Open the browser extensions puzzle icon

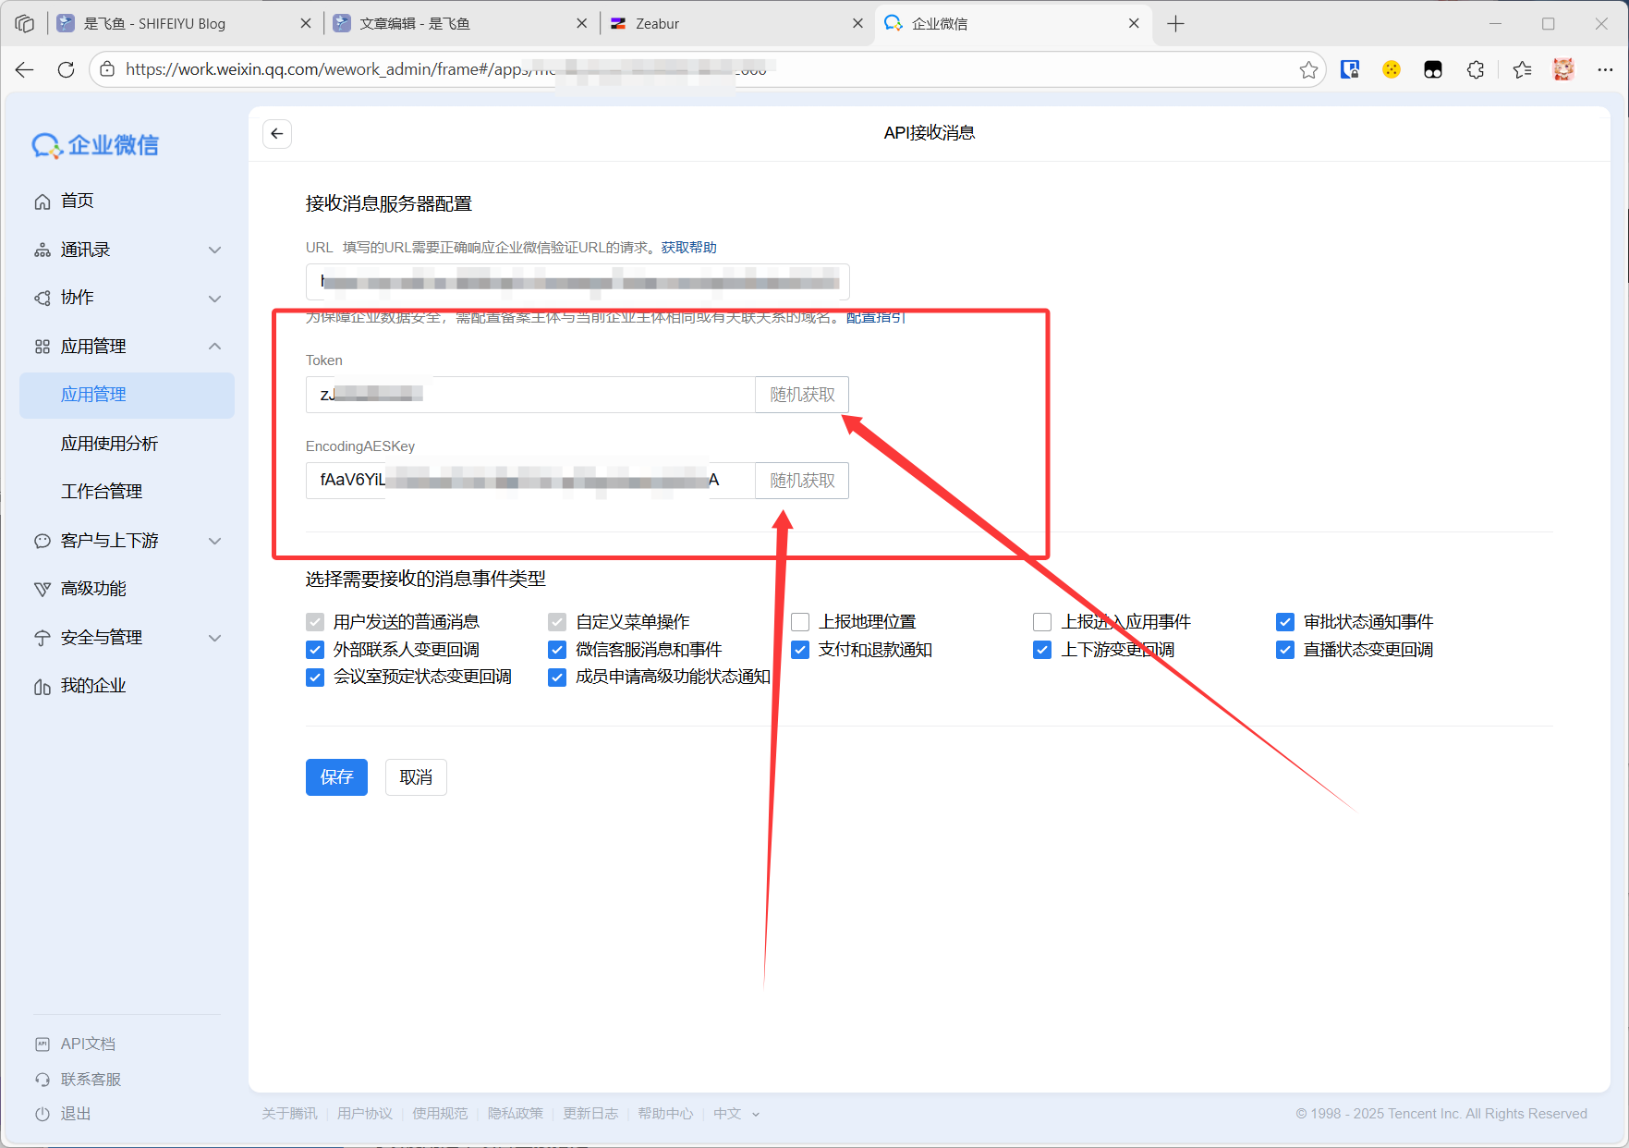(1476, 69)
